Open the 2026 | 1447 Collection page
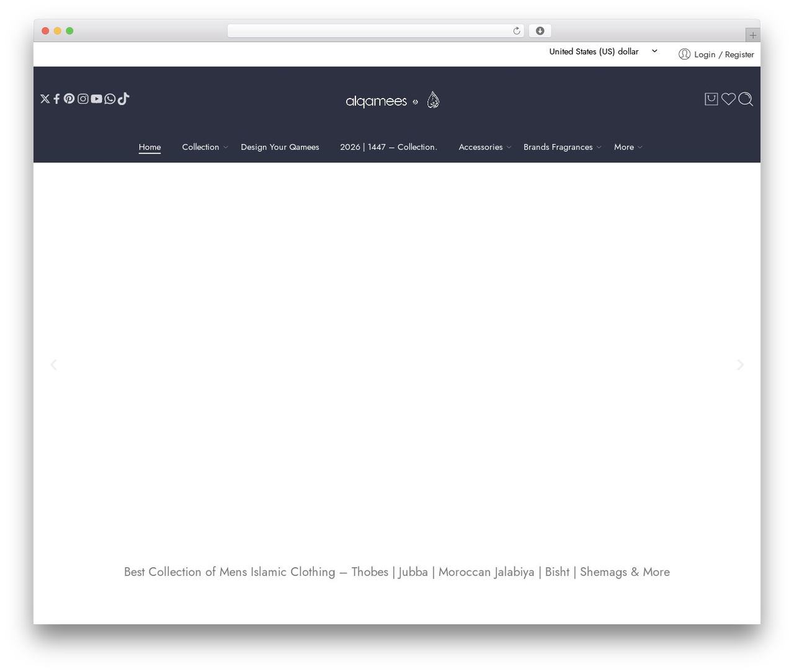This screenshot has height=672, width=794. tap(388, 147)
